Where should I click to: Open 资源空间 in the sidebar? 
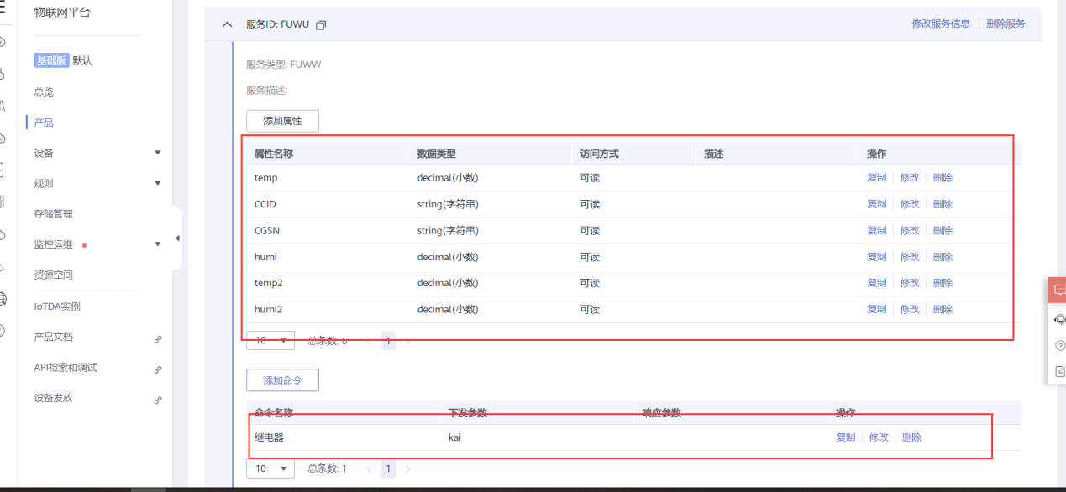(x=54, y=275)
